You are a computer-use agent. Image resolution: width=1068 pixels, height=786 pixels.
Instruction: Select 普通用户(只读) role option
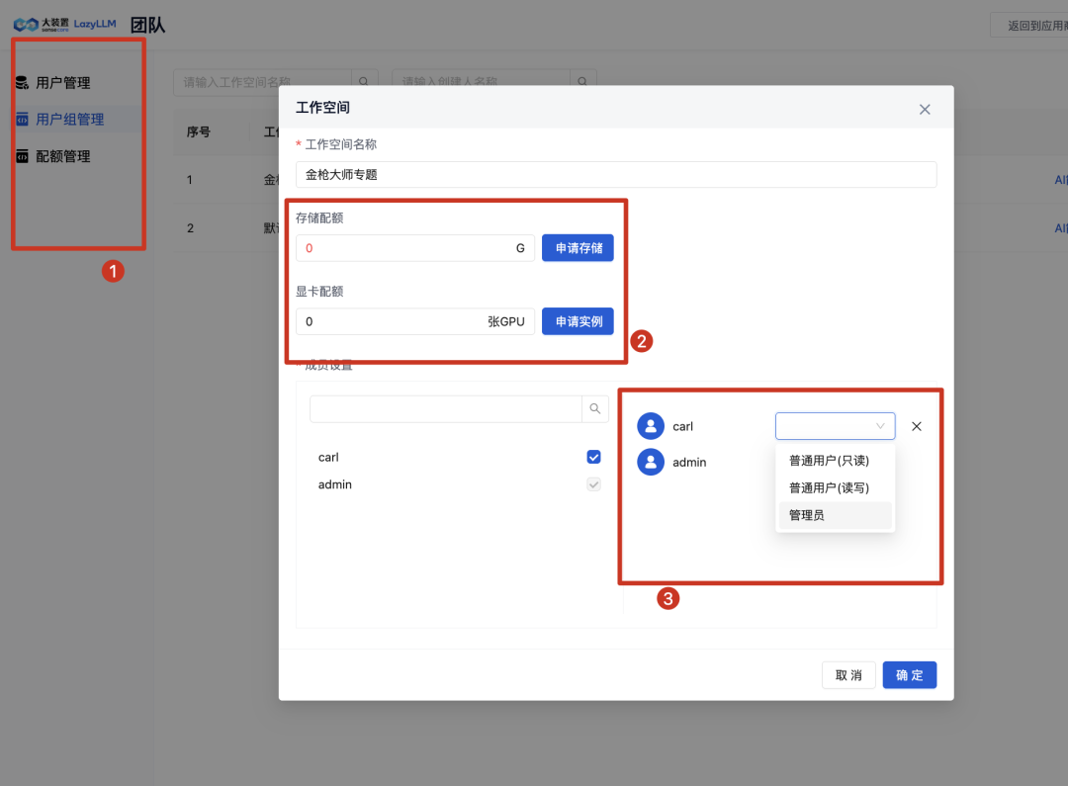point(829,461)
